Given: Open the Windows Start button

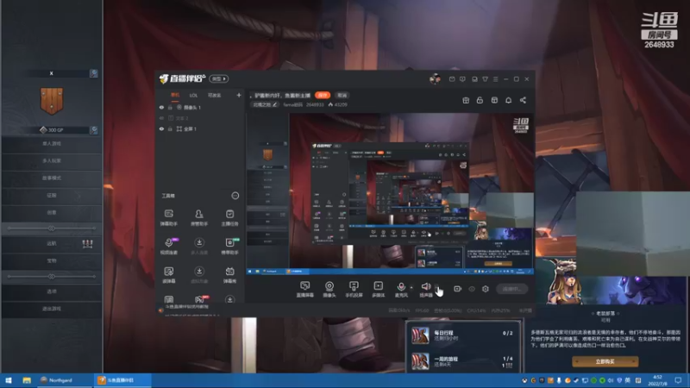Looking at the screenshot, I should point(8,380).
